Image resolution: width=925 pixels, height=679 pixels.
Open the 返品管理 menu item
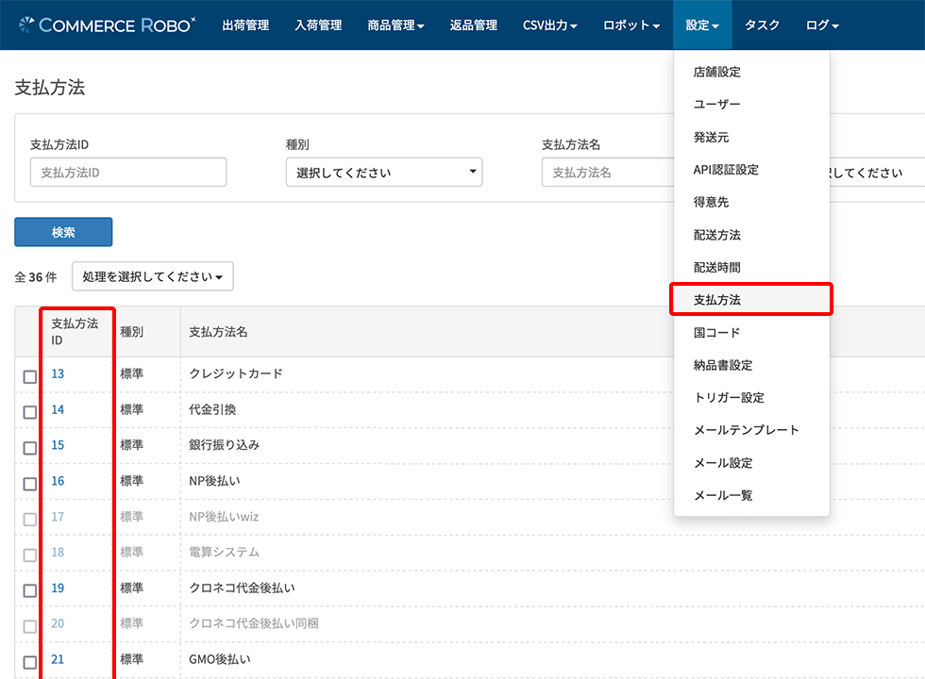point(473,25)
